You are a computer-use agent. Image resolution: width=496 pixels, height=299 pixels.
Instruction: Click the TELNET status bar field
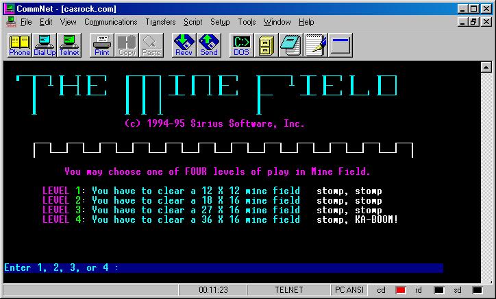(x=289, y=290)
